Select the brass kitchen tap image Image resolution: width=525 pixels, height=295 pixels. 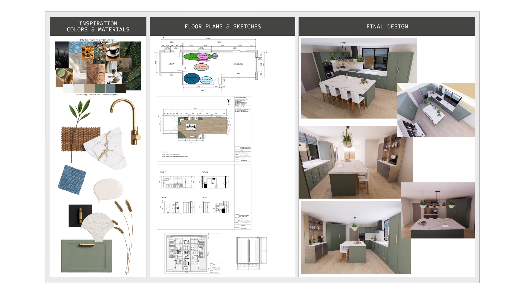click(x=125, y=122)
